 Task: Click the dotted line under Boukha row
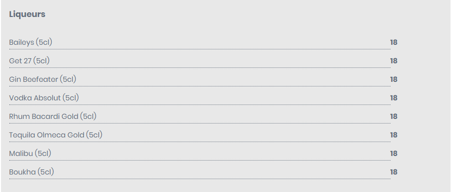coord(200,179)
